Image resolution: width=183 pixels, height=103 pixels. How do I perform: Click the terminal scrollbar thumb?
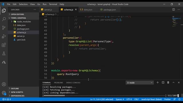pyautogui.click(x=182, y=95)
